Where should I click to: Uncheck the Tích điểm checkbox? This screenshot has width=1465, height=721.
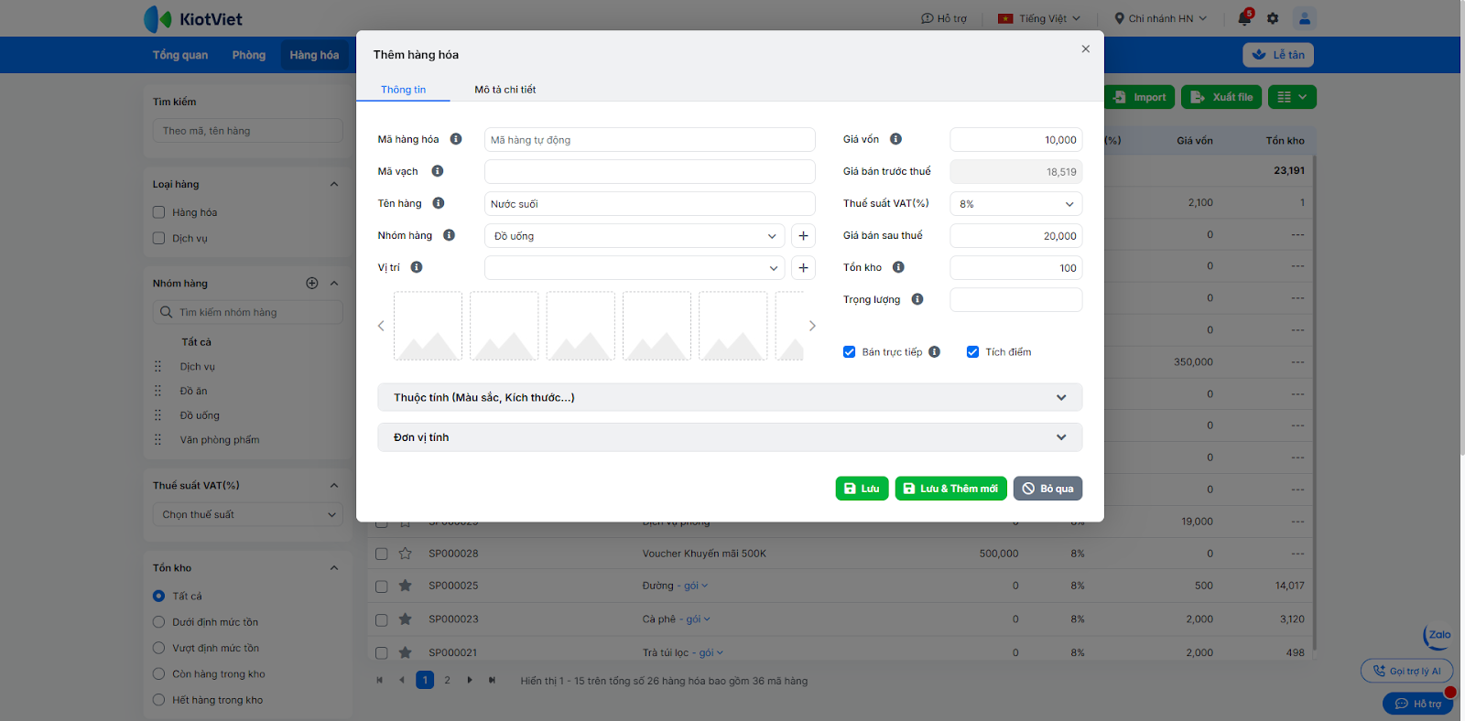click(973, 352)
